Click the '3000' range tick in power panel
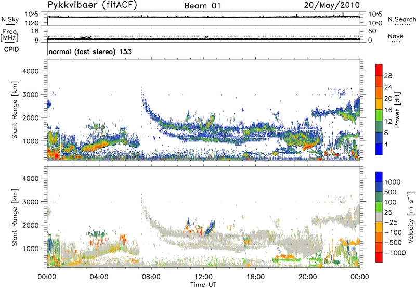416x288 pixels. pos(30,95)
